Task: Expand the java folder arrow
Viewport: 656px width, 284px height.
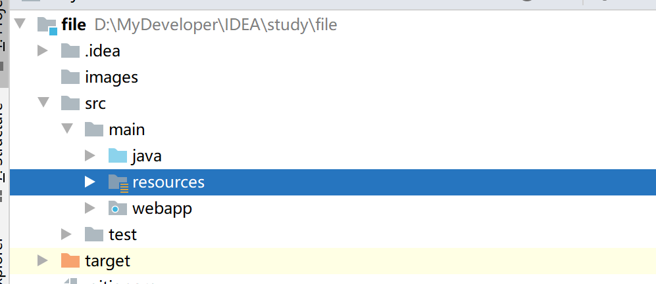Action: point(90,155)
